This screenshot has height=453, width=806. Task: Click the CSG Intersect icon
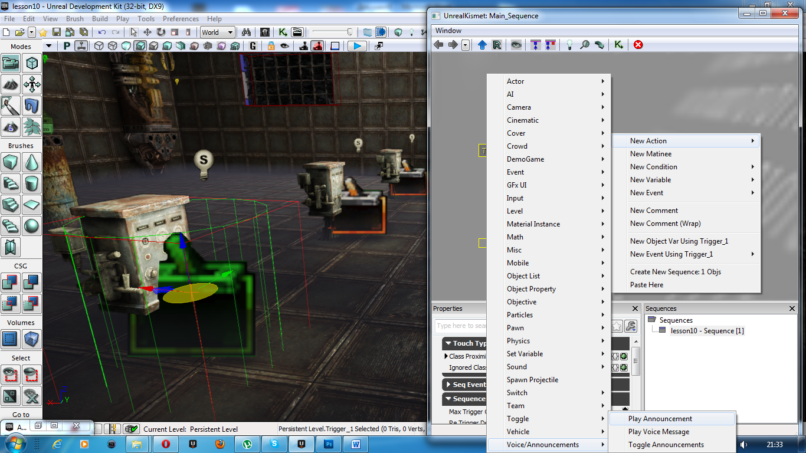pyautogui.click(x=11, y=303)
